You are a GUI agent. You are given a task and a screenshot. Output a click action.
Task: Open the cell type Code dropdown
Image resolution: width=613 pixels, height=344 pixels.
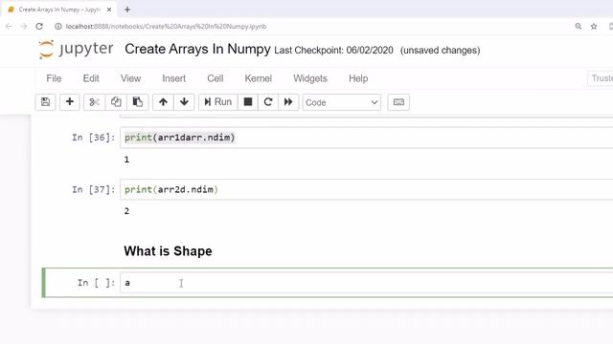(342, 102)
